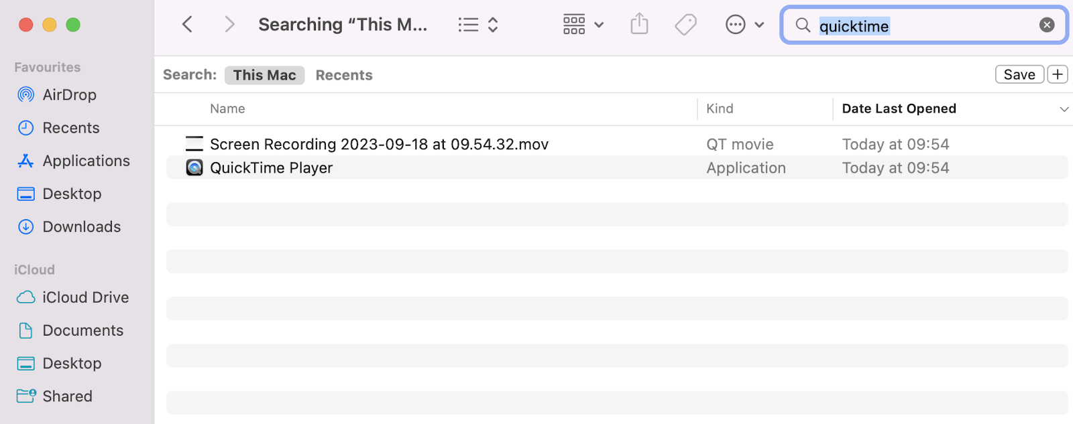Screen dimensions: 1073x424
Task: Click the Save search button
Action: (1019, 74)
